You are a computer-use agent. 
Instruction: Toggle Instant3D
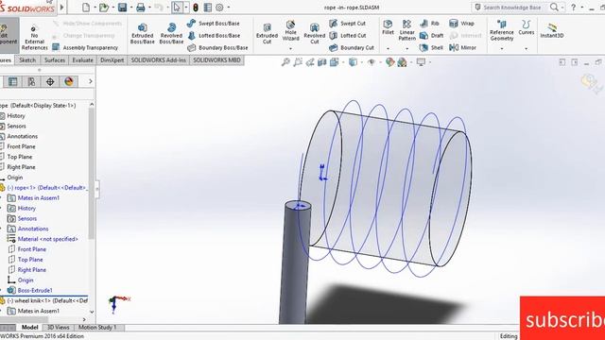[552, 30]
